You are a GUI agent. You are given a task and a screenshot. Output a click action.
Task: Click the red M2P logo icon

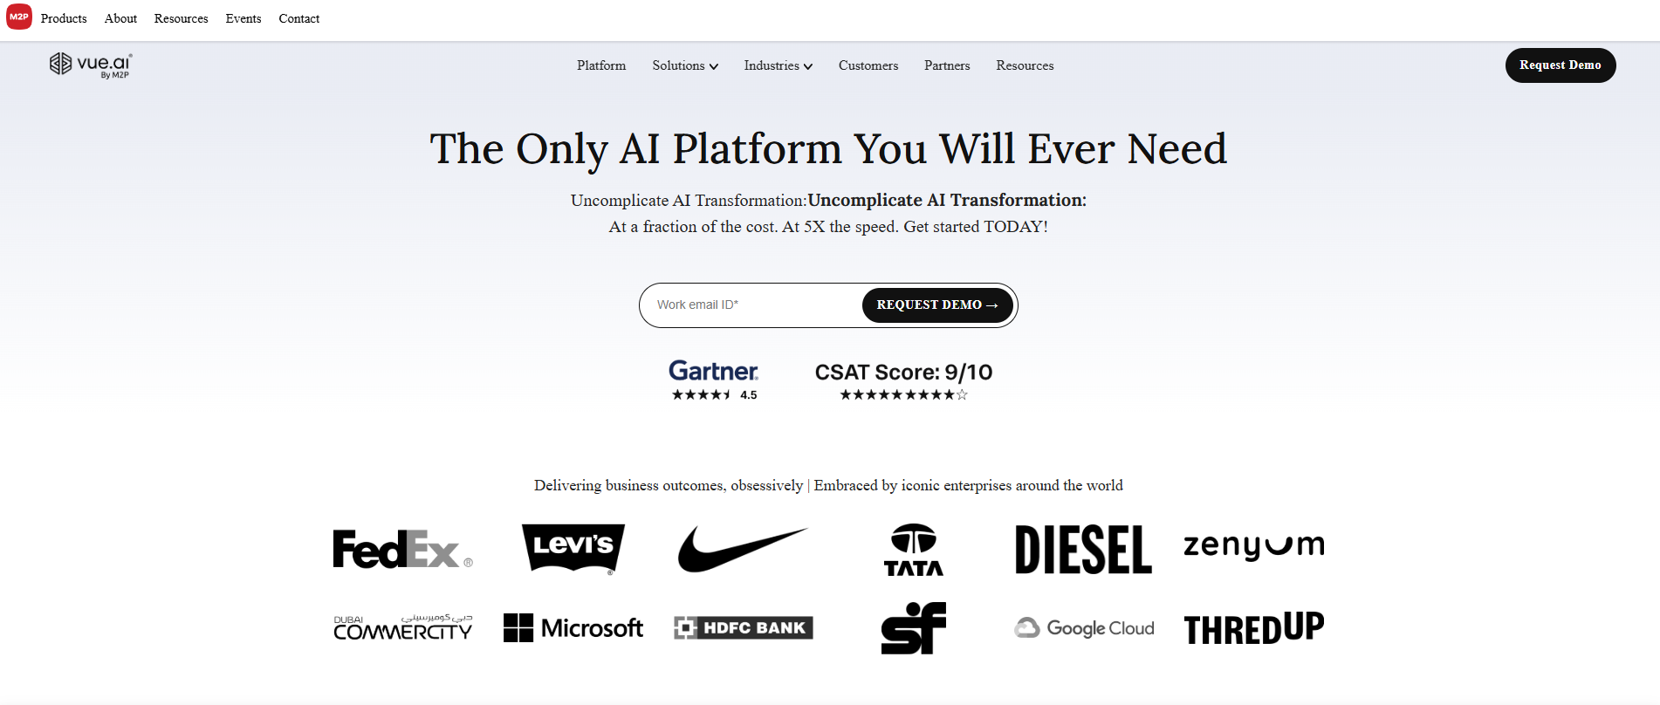pos(19,17)
